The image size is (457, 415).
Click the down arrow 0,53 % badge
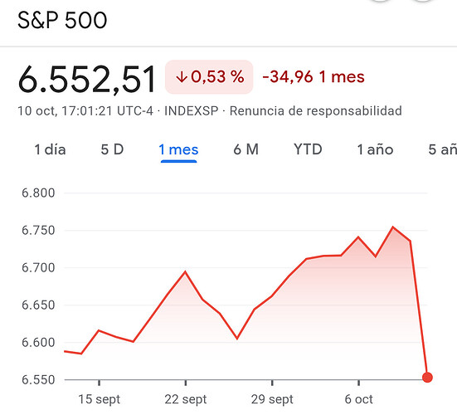click(209, 77)
